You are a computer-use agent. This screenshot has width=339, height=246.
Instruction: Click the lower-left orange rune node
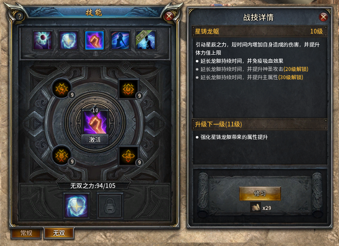(62, 155)
